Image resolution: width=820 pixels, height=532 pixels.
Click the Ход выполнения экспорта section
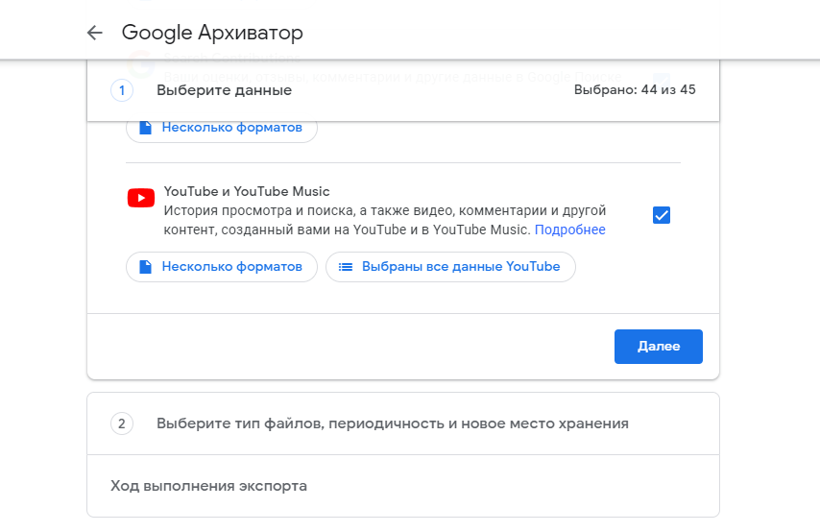tap(403, 486)
